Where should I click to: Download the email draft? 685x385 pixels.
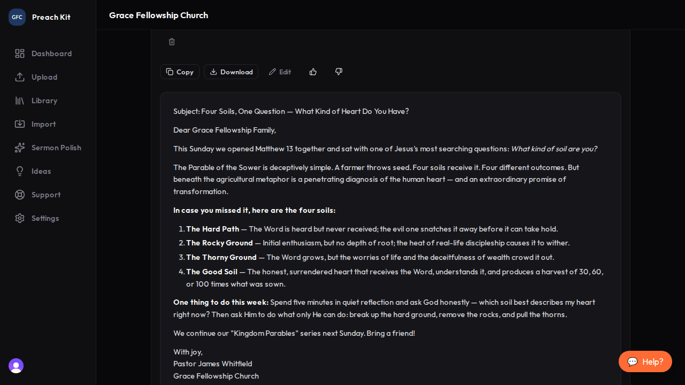(x=231, y=72)
